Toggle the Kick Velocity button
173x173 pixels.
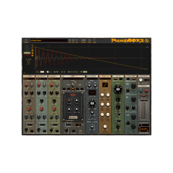(81, 131)
